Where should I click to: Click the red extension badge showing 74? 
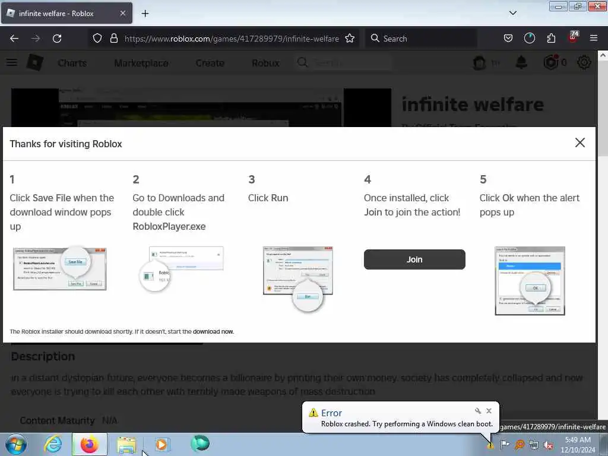pyautogui.click(x=573, y=37)
